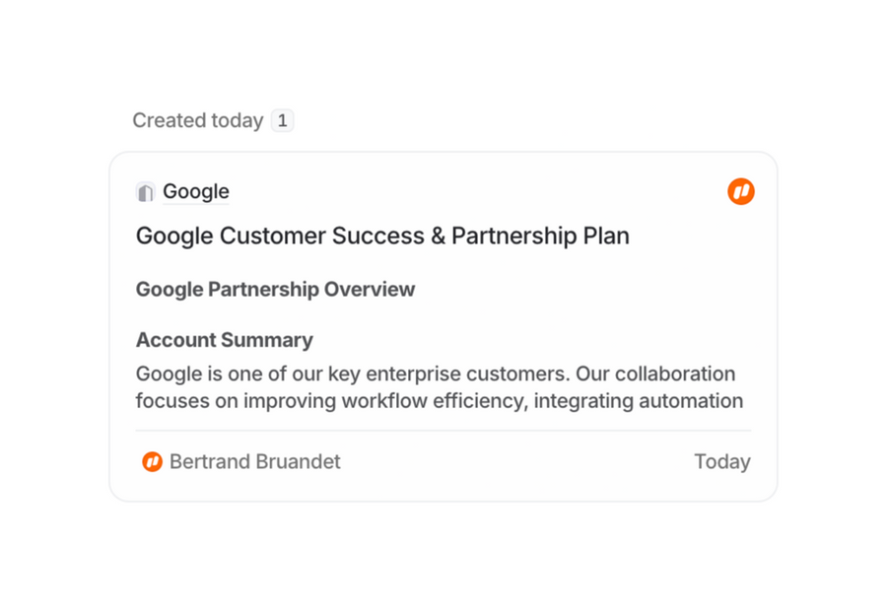887x611 pixels.
Task: Open the Bertrand Bruandet author name
Action: (x=254, y=461)
